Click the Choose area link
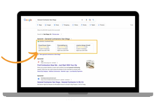Viewport: 154px width, 105px height. (56, 34)
